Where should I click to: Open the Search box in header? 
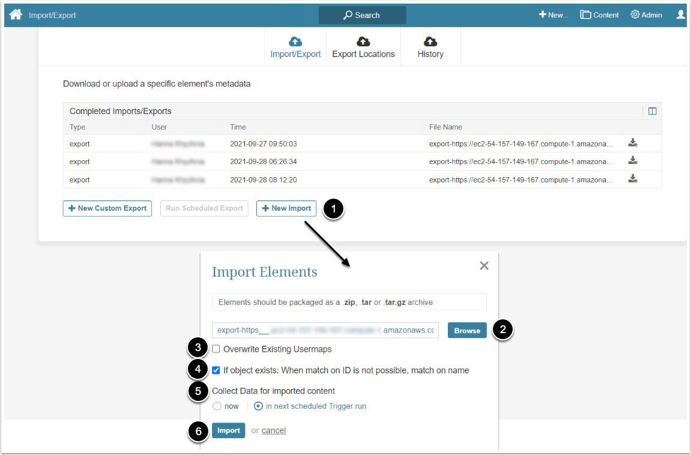coord(362,16)
